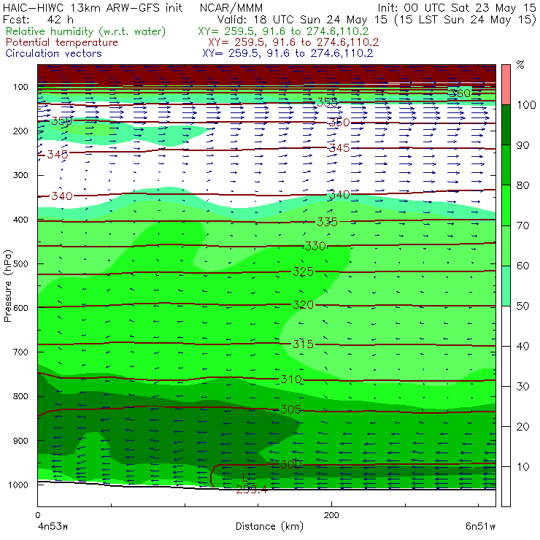Viewport: 540px width, 540px height.
Task: Click the 200 hPa pressure axis label
Action: click(20, 131)
